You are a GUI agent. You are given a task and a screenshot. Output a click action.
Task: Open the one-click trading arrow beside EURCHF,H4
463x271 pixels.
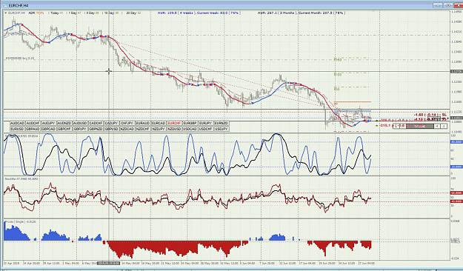click(6, 13)
